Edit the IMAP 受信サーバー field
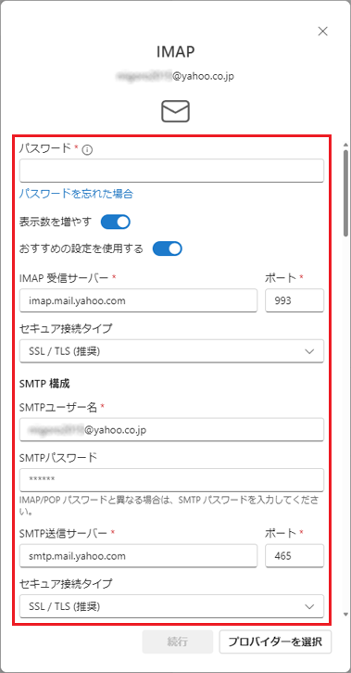 click(x=138, y=300)
